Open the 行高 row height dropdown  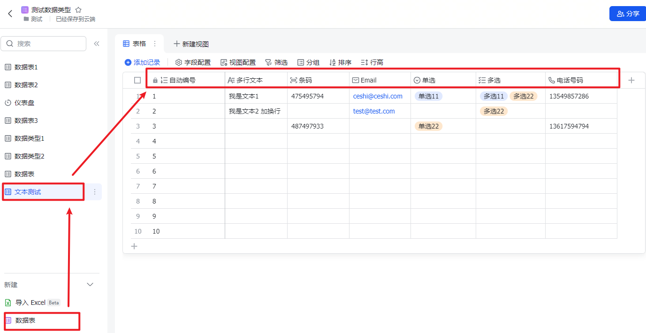point(372,62)
